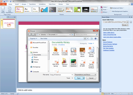Open Slide Orientation options
The width and height of the screenshot is (133, 95).
coord(9,10)
